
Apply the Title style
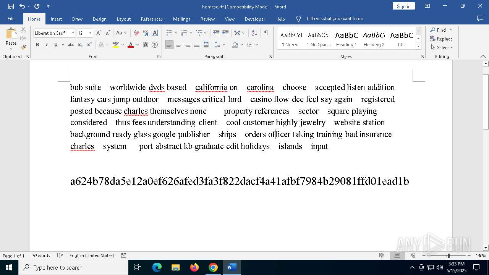[x=402, y=39]
